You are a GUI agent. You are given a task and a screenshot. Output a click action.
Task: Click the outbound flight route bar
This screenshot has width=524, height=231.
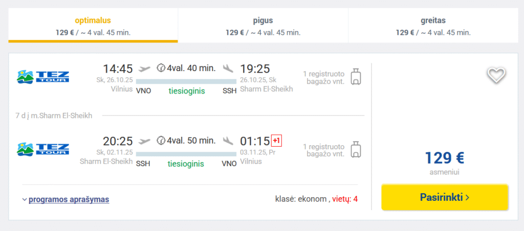pos(186,81)
